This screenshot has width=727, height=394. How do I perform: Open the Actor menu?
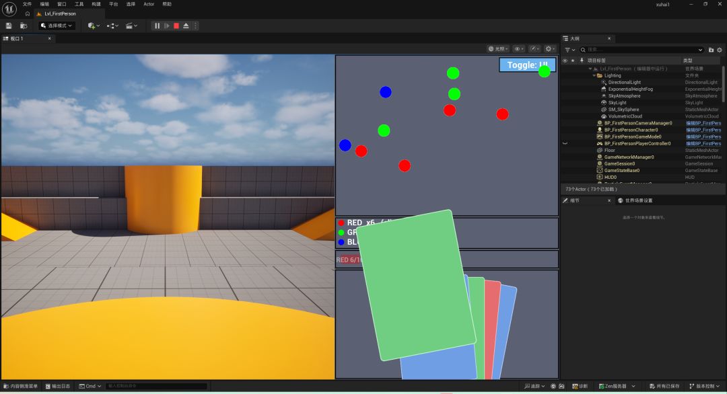(x=149, y=4)
